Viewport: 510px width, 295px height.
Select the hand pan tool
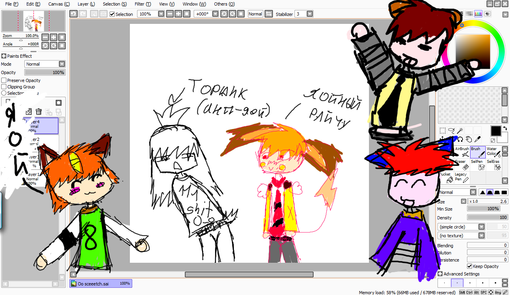pyautogui.click(x=469, y=139)
